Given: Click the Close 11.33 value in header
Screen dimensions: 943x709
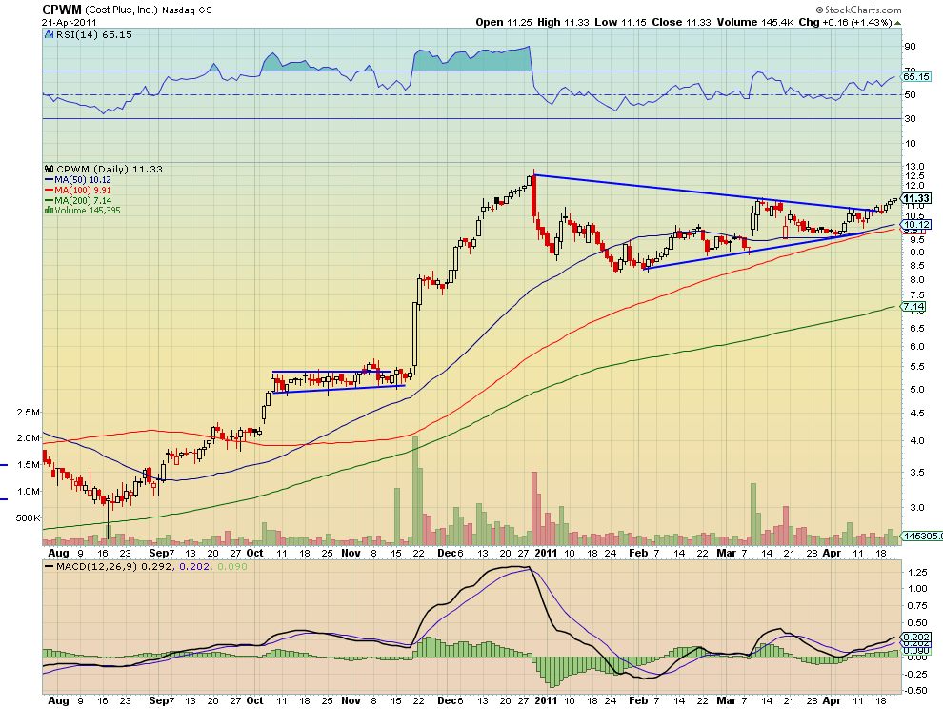Looking at the screenshot, I should coord(681,22).
